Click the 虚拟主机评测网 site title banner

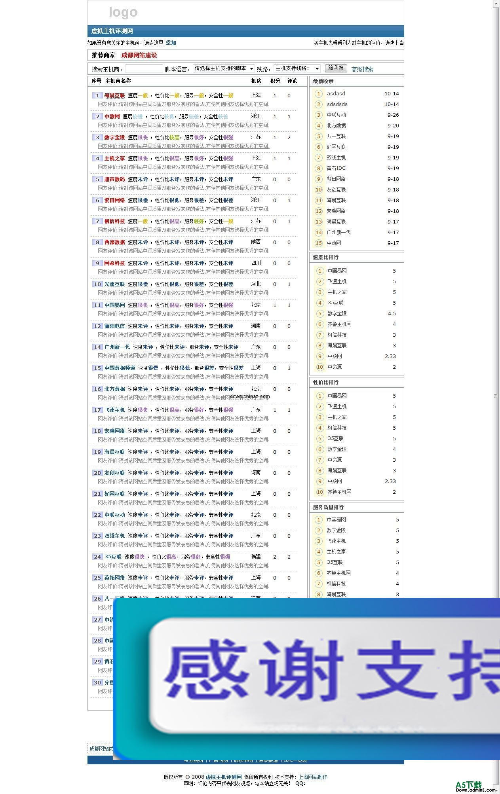[112, 31]
